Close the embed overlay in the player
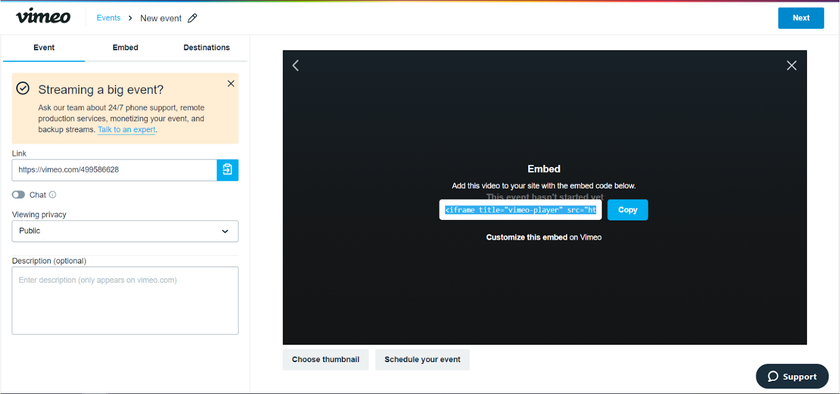The image size is (840, 394). 792,65
